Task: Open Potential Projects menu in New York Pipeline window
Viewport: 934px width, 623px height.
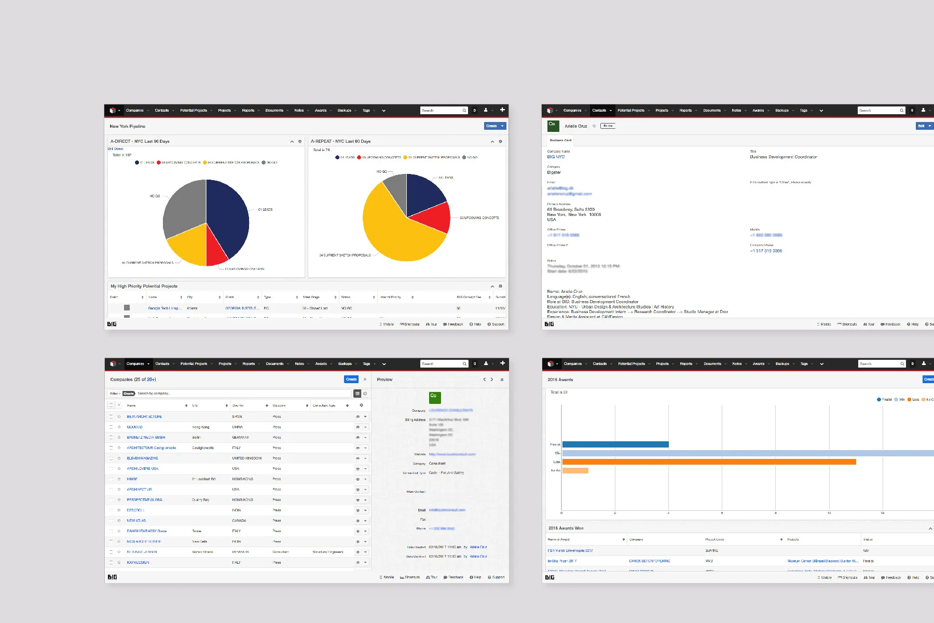Action: [194, 111]
